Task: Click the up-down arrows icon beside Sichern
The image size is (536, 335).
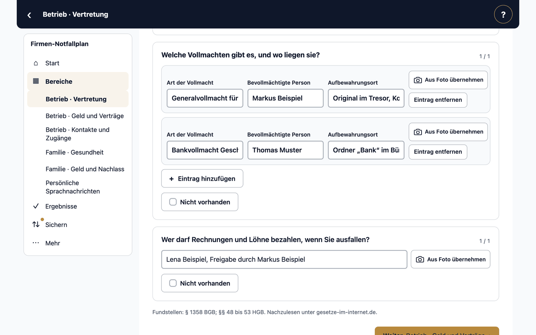Action: click(x=36, y=224)
